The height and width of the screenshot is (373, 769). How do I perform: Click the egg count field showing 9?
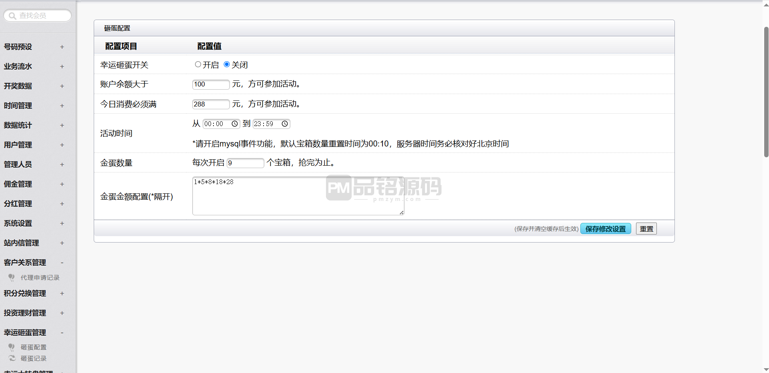246,163
